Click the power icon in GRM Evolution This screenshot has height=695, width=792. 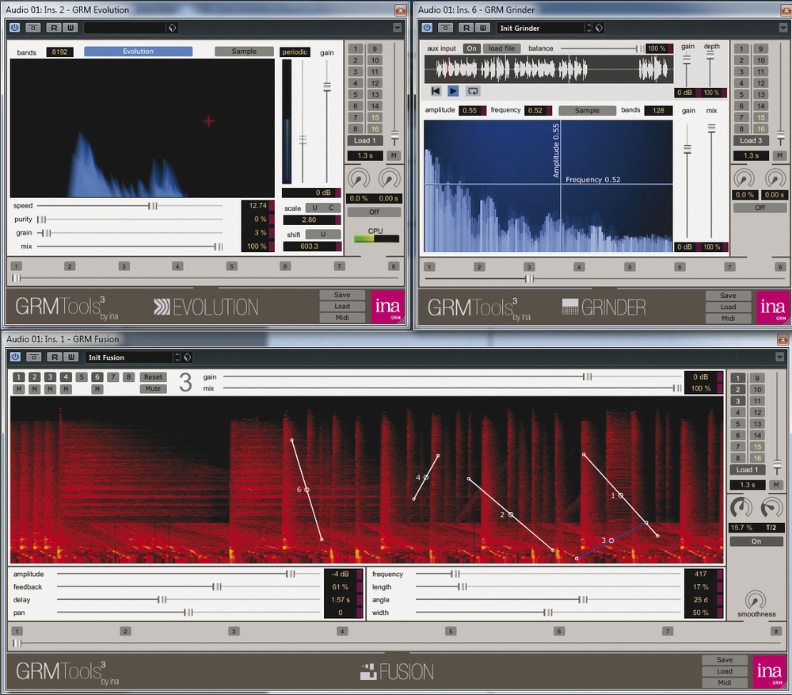tap(14, 28)
